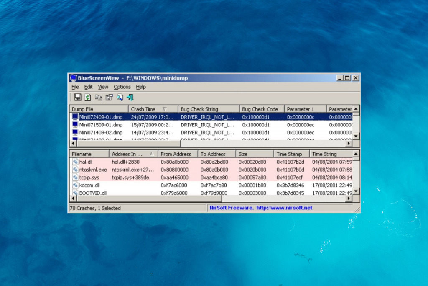This screenshot has width=428, height=286.
Task: Open Find using the magnifier toolbar icon
Action: (119, 97)
